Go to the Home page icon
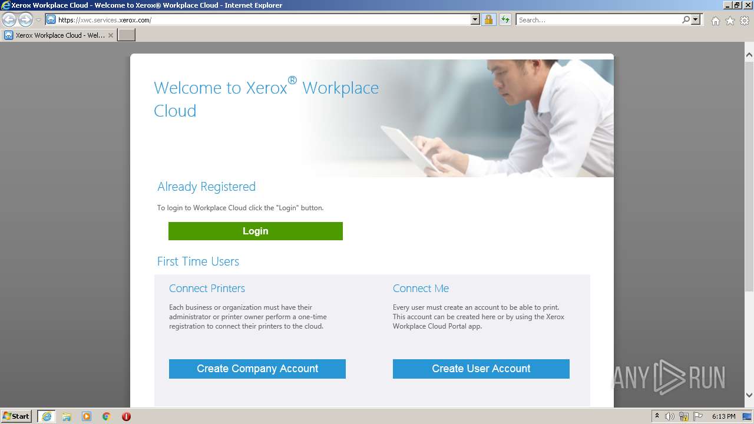The width and height of the screenshot is (754, 424). click(715, 21)
